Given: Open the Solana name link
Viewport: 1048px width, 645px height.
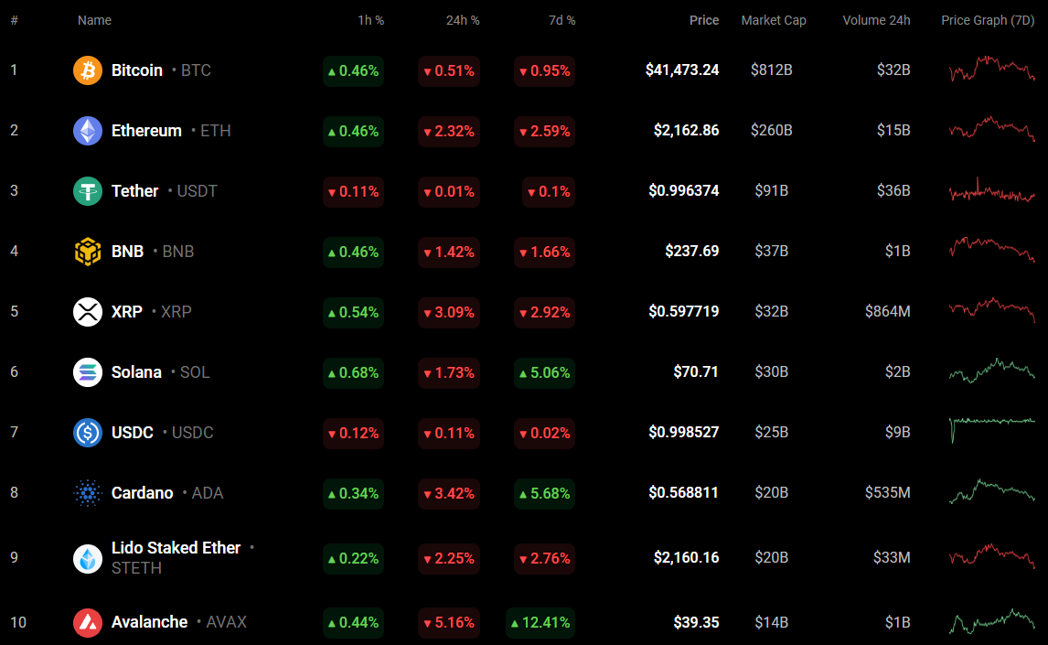Looking at the screenshot, I should pos(136,372).
